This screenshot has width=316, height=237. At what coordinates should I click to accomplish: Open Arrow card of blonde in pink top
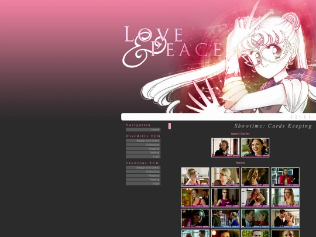195,177
